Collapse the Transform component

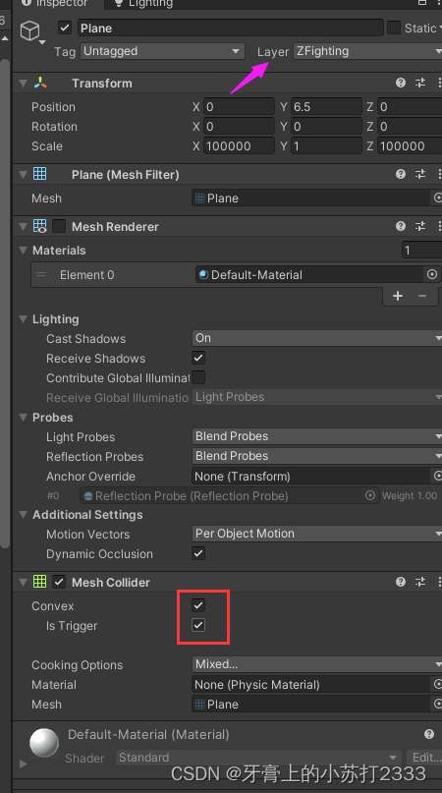pos(24,83)
